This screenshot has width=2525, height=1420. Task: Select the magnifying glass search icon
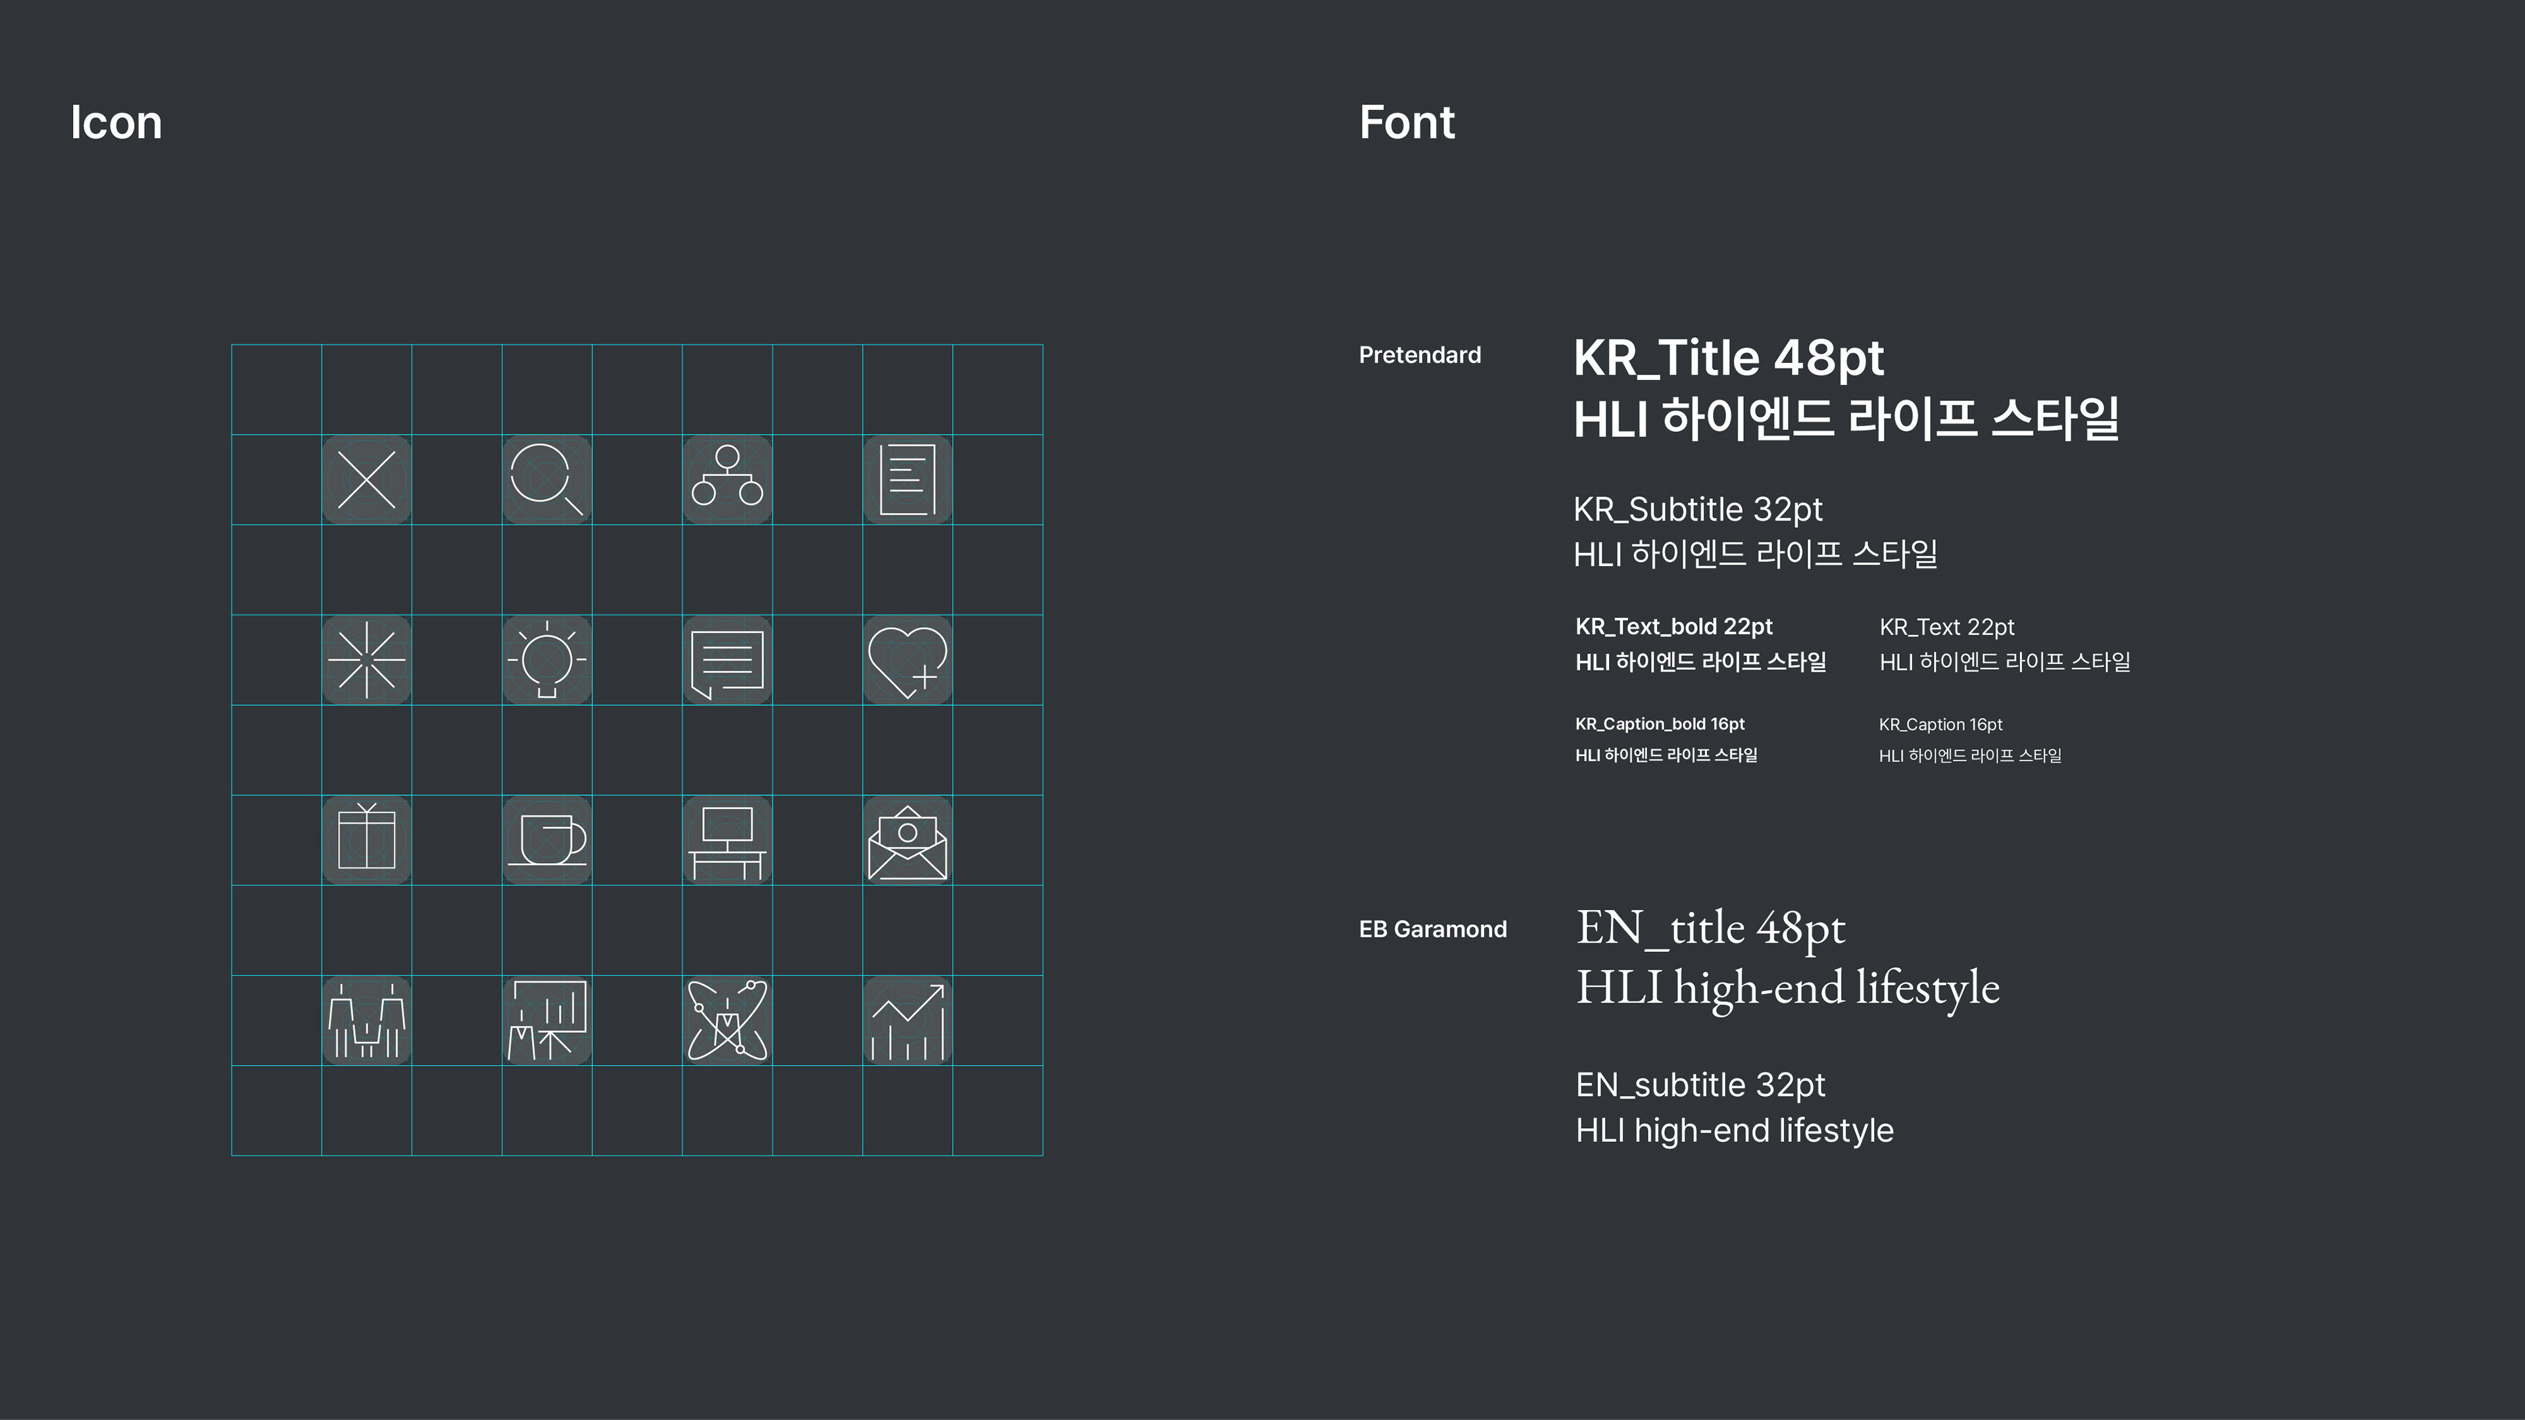pos(546,479)
